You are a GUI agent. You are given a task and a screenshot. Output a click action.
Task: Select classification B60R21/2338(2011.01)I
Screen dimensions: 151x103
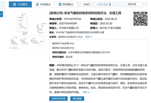[71, 37]
